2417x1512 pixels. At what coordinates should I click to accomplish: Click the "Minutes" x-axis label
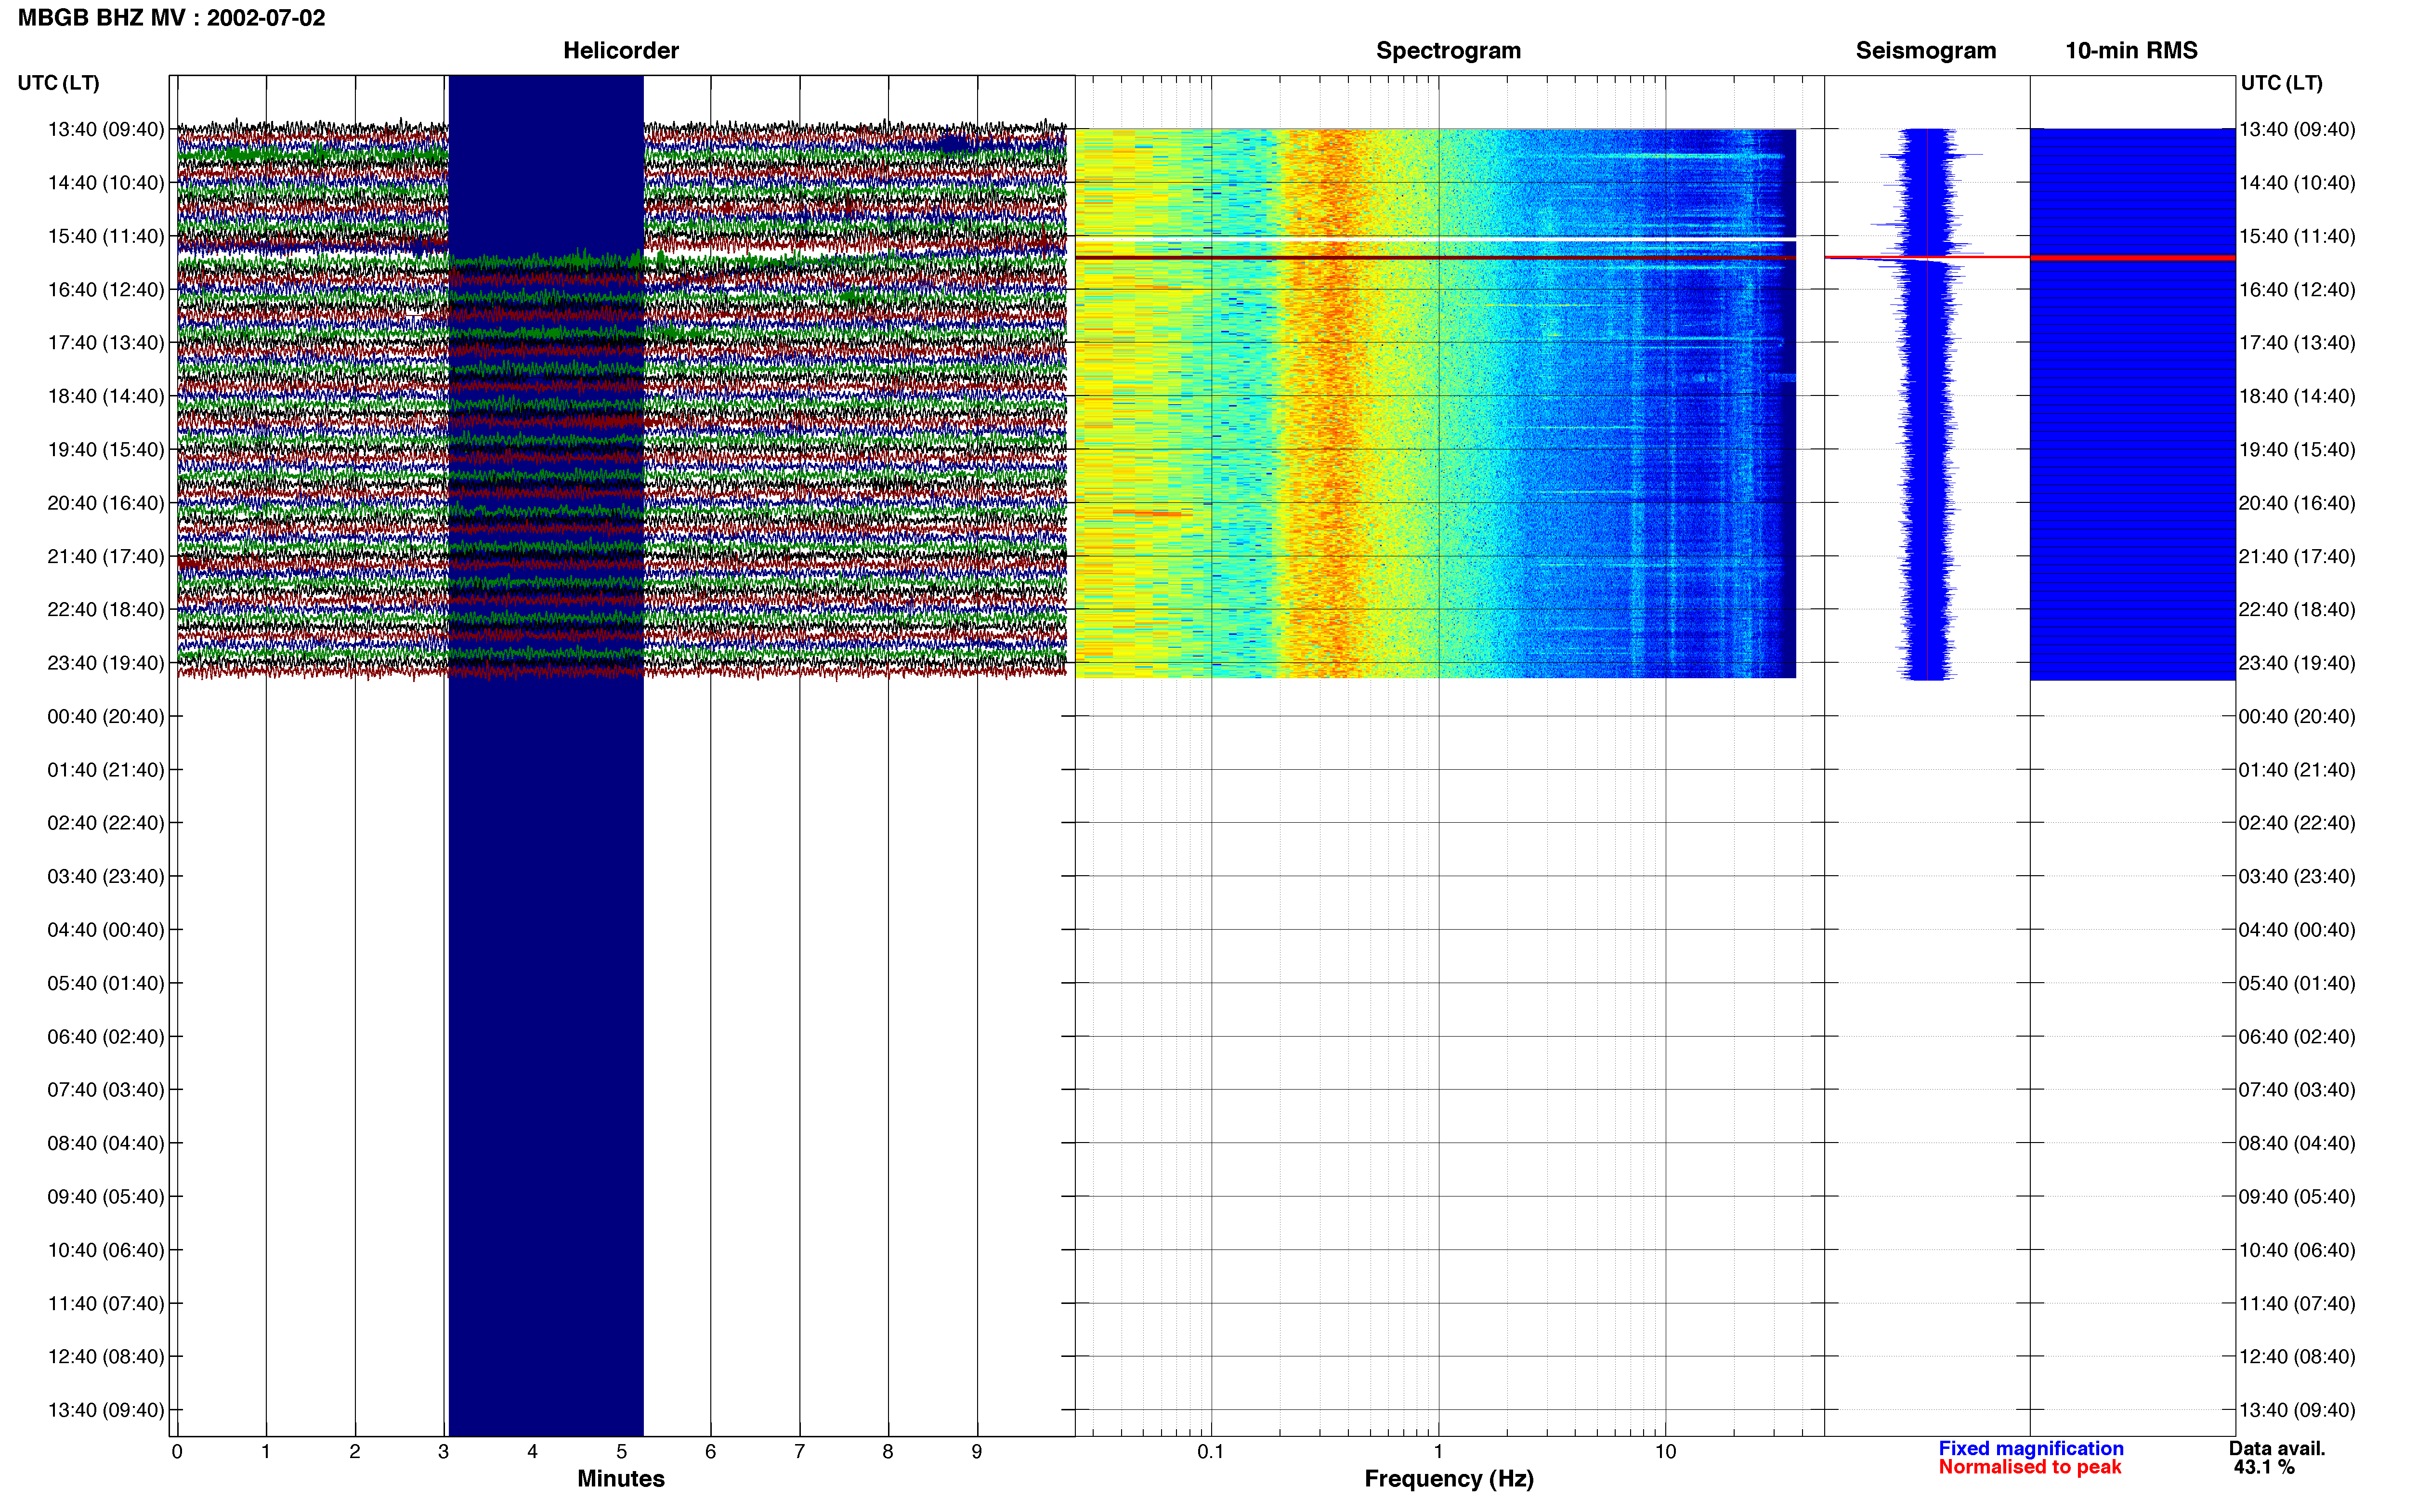click(621, 1479)
